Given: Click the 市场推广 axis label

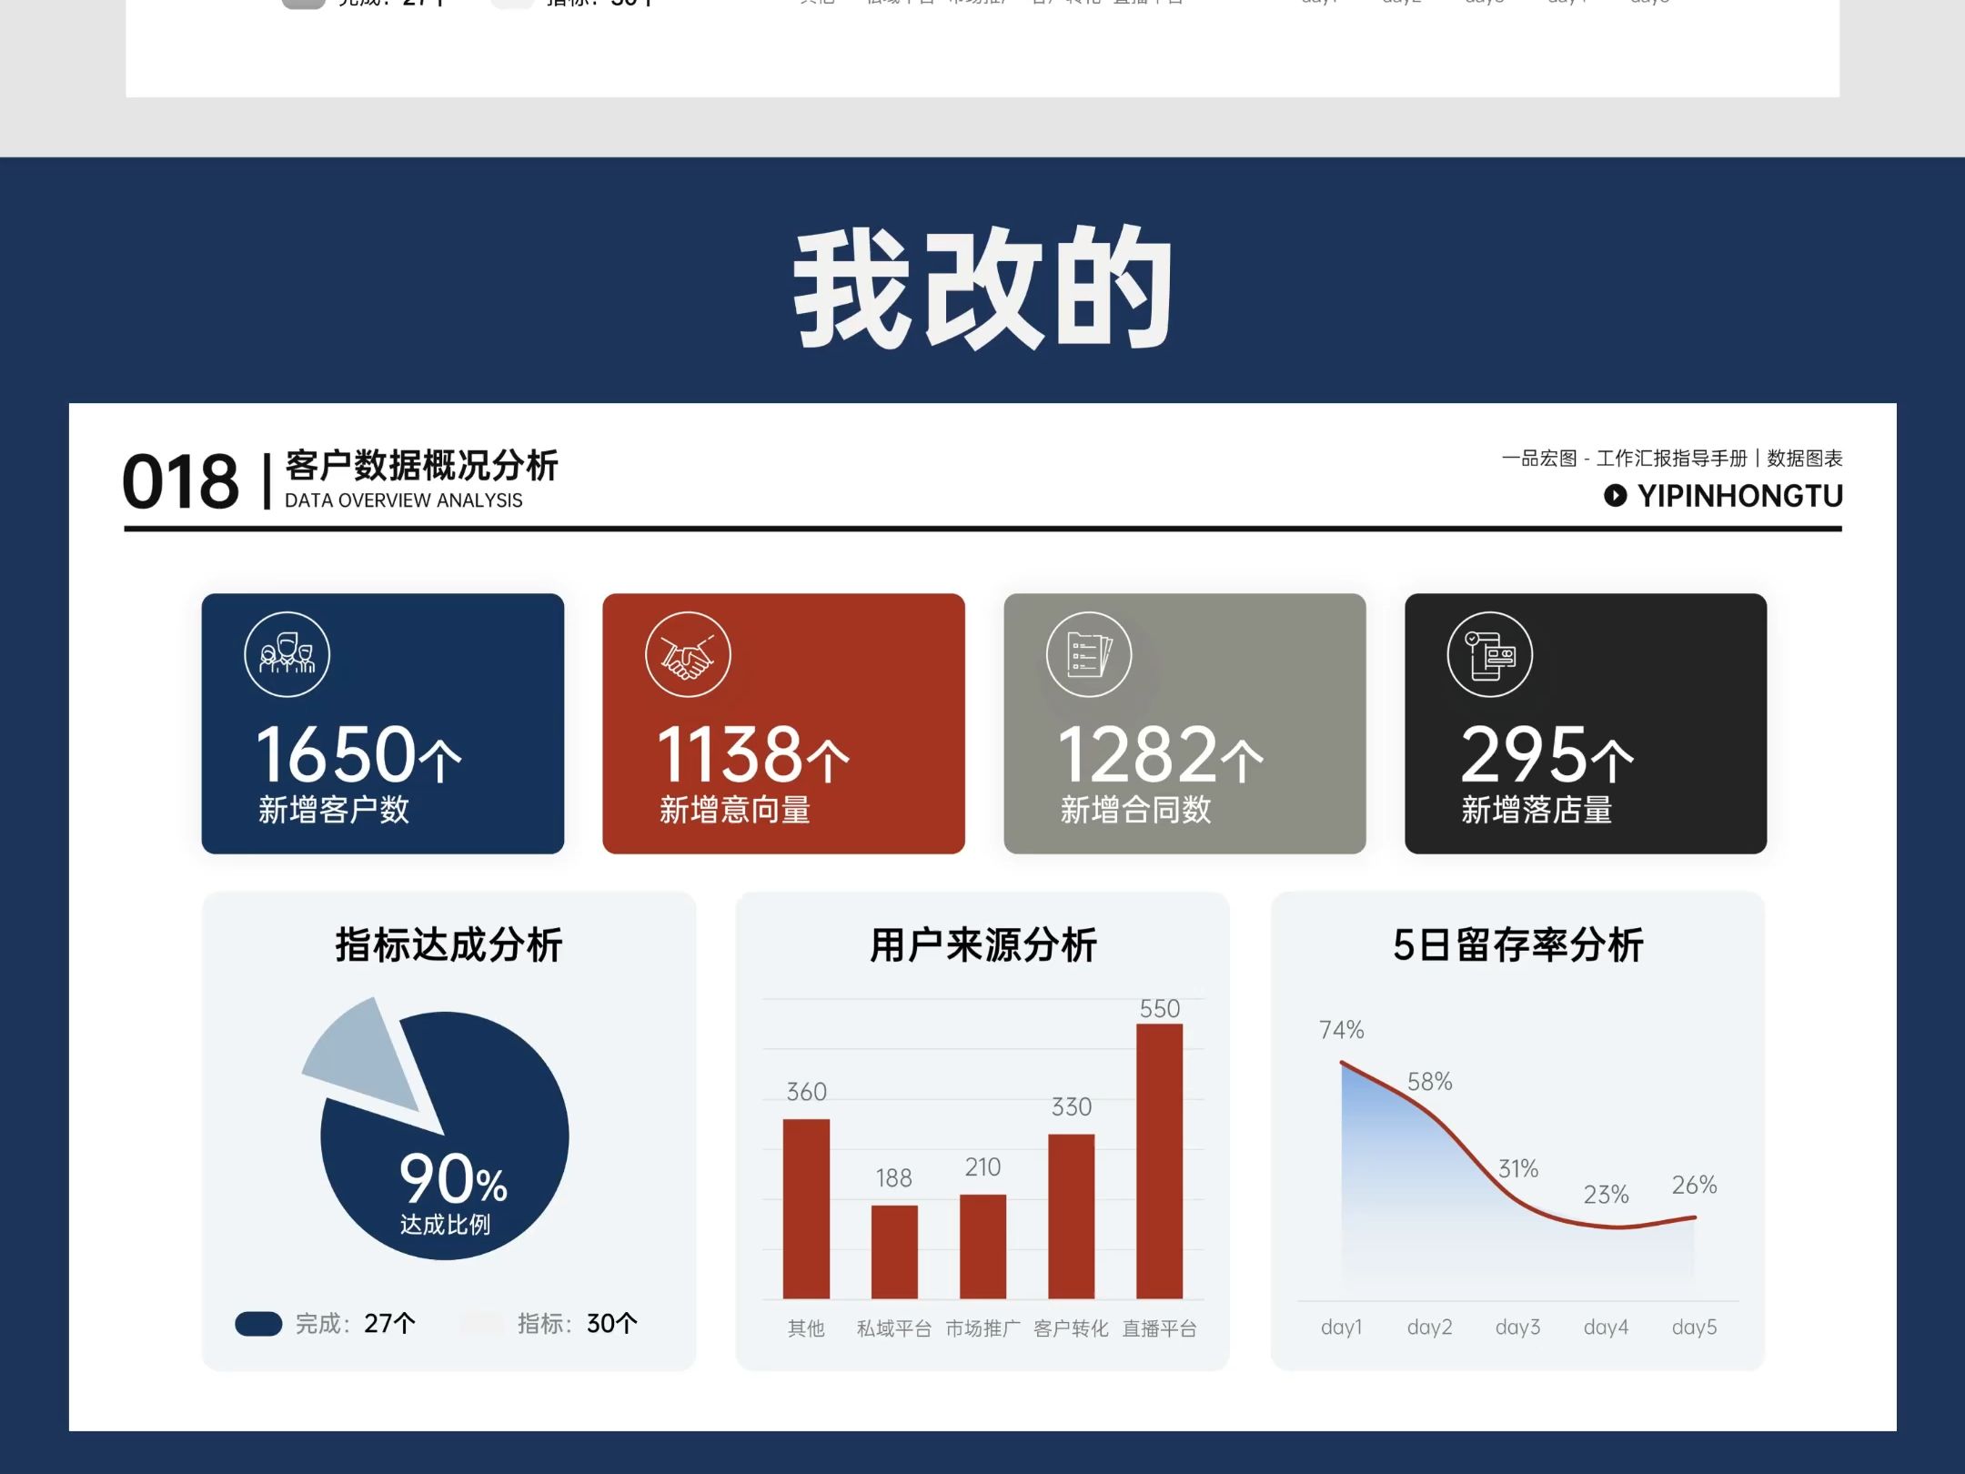Looking at the screenshot, I should click(982, 1328).
